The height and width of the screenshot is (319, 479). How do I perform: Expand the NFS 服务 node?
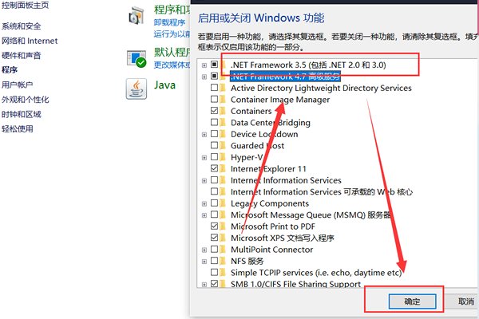[204, 262]
